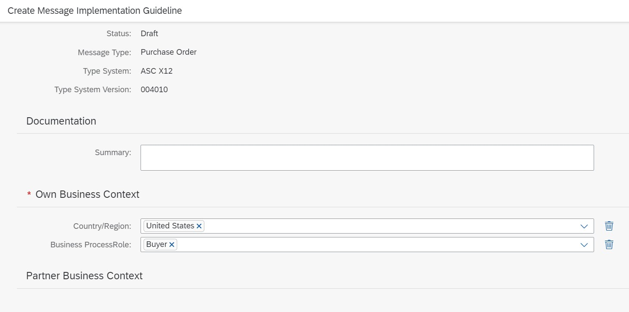Click the 004010 version value
629x312 pixels.
point(154,90)
